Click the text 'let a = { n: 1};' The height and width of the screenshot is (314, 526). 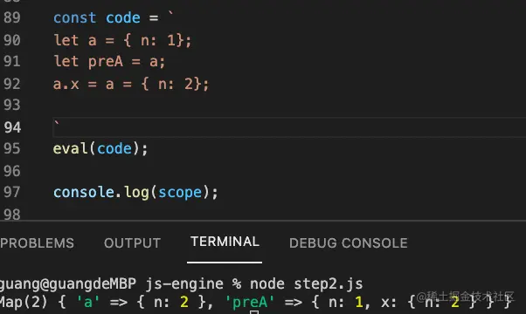coord(122,40)
